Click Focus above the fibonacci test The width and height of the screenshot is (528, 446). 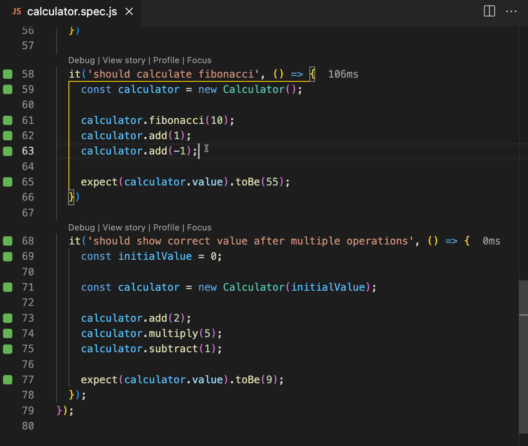pos(199,60)
